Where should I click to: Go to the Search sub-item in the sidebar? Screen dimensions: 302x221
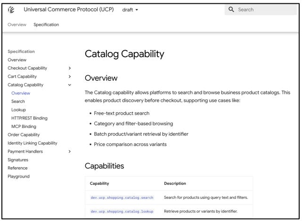coord(18,102)
